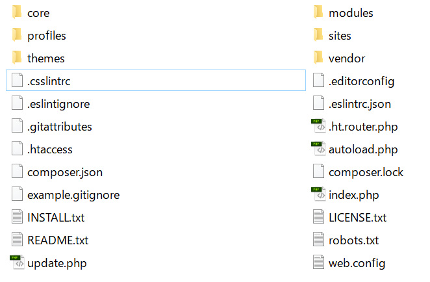The image size is (430, 282).
Task: Select the .editorconfig file
Action: (354, 81)
